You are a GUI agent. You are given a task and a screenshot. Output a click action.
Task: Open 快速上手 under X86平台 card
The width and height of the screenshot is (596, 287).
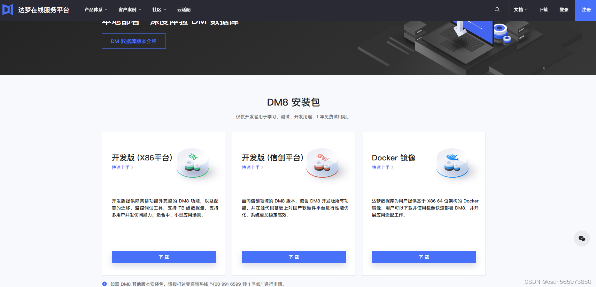pos(122,167)
